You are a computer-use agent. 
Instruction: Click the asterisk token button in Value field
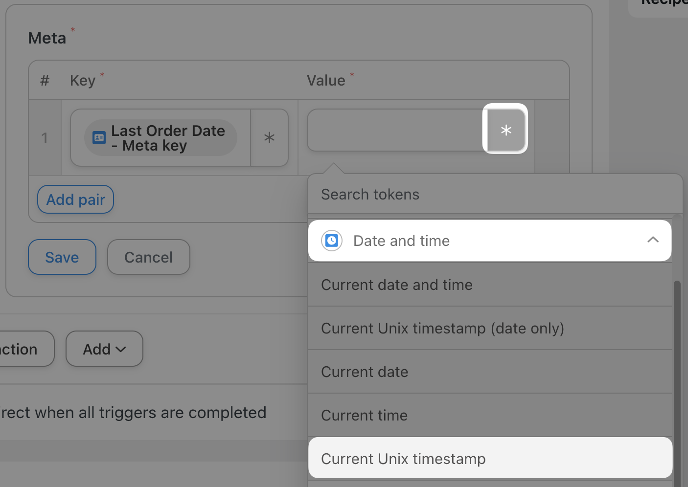click(505, 130)
